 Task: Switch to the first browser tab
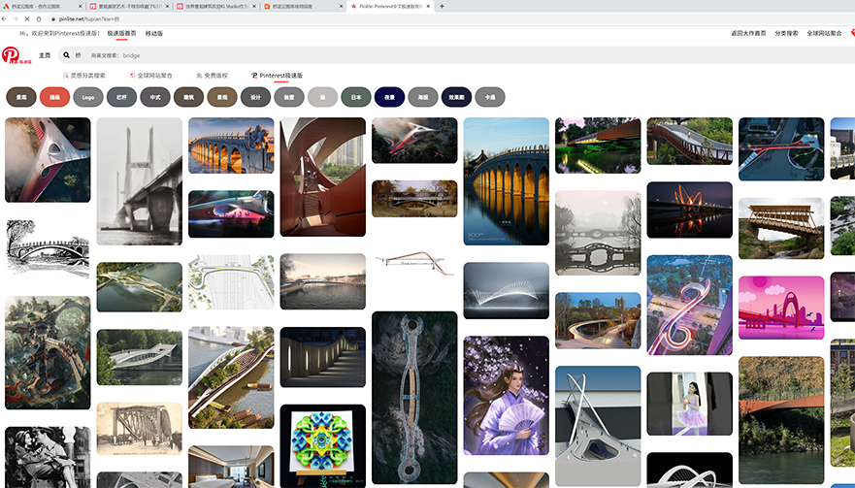[x=43, y=7]
